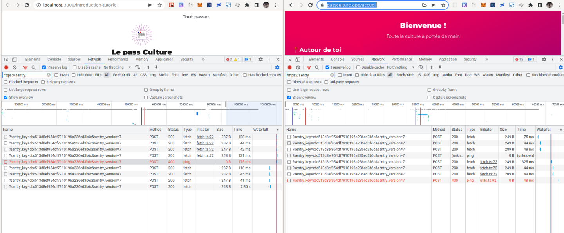Bookmark the localhost page with star

pyautogui.click(x=160, y=5)
